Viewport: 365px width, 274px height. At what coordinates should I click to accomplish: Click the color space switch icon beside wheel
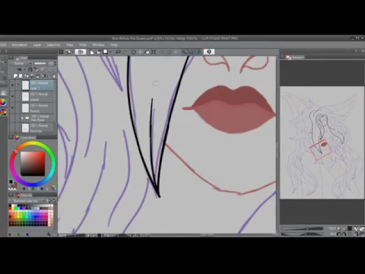53,188
